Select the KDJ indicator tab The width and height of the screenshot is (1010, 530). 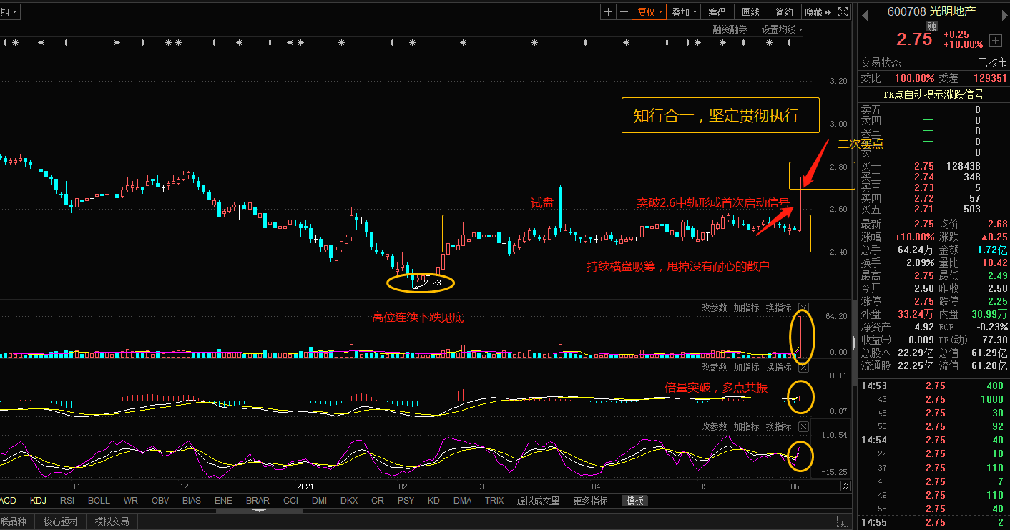[38, 501]
